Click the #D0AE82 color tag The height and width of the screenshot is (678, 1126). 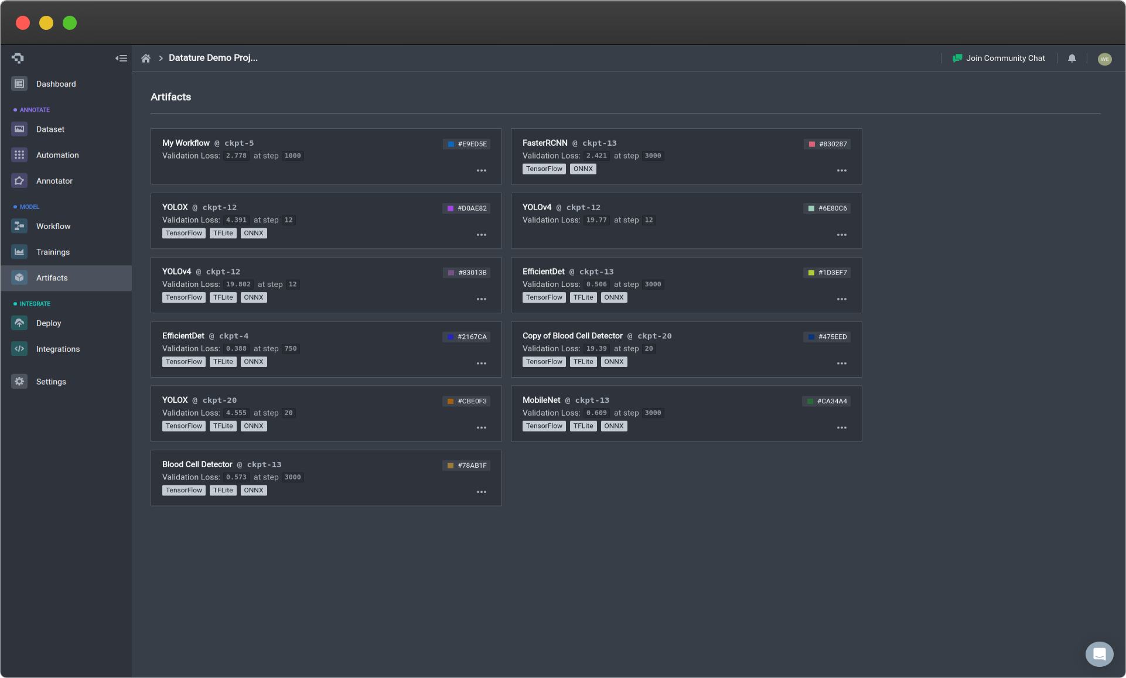point(467,208)
